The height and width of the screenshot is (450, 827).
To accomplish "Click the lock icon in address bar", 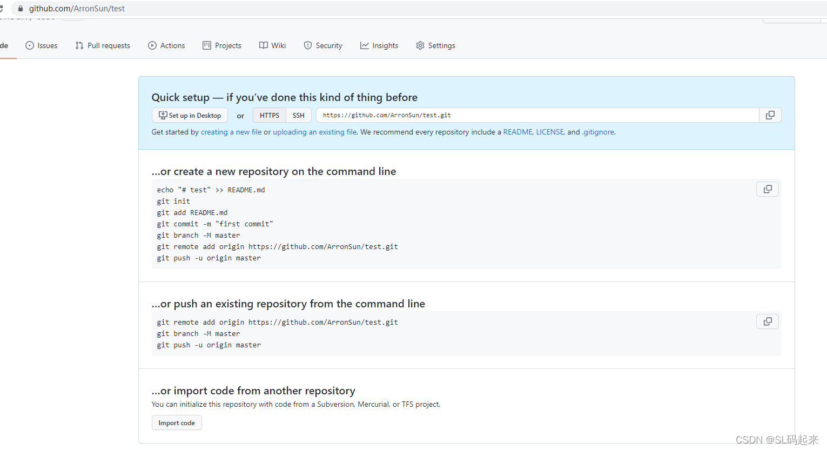I will [x=21, y=9].
